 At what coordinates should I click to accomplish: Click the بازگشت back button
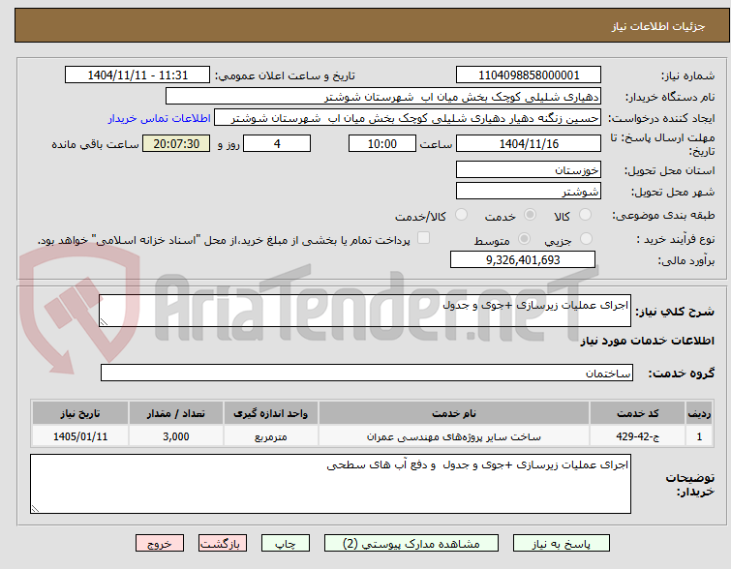(223, 544)
